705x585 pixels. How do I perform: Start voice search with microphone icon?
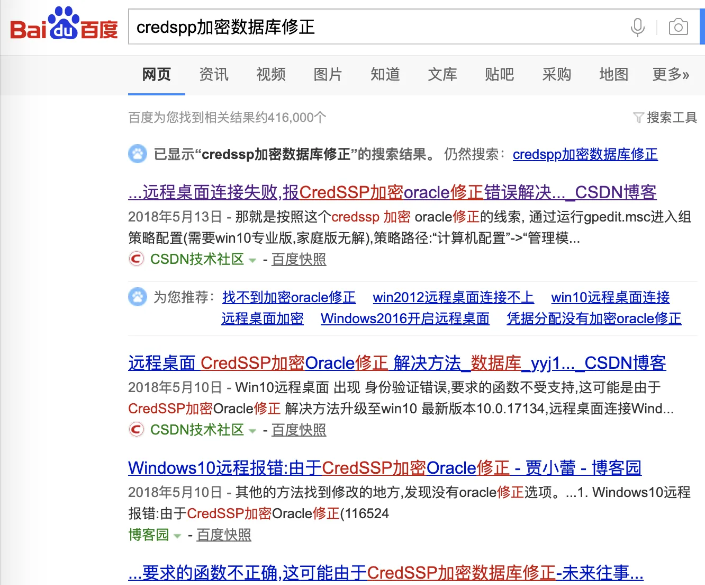pos(638,27)
